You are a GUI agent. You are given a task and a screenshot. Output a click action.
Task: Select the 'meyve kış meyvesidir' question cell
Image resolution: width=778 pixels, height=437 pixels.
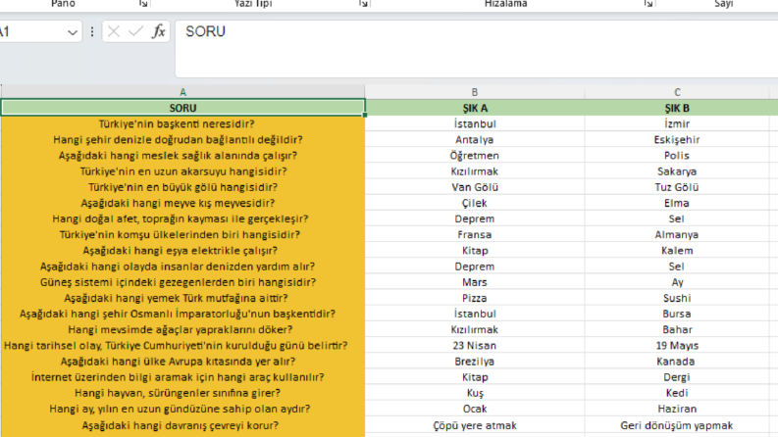click(x=183, y=203)
